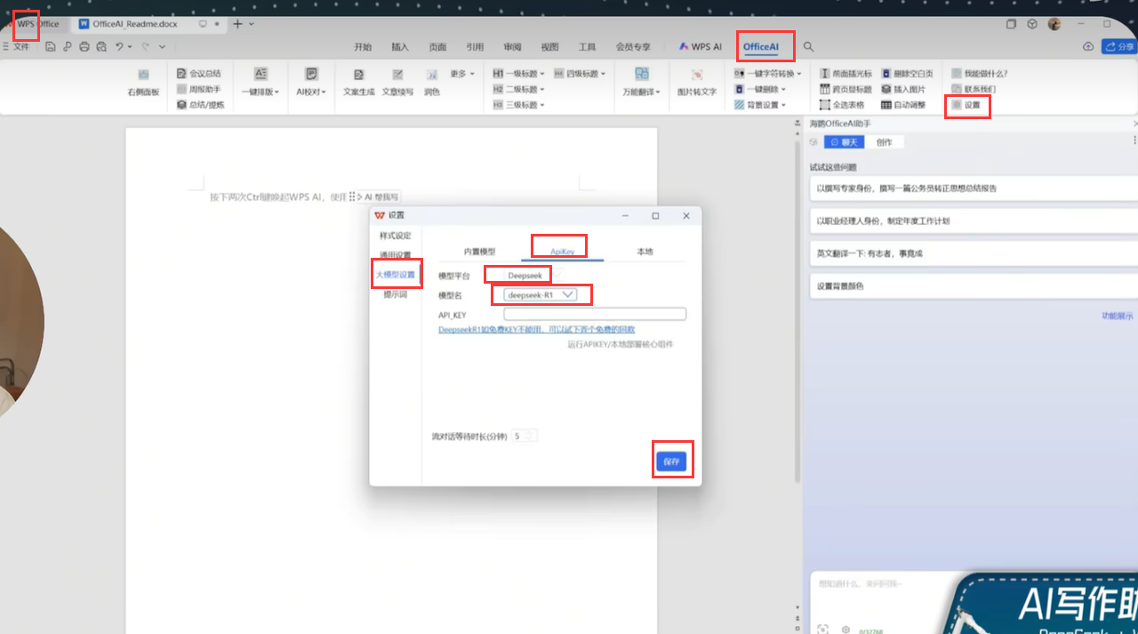Switch to 插入 ribbon tab
Image resolution: width=1138 pixels, height=634 pixels.
(400, 47)
